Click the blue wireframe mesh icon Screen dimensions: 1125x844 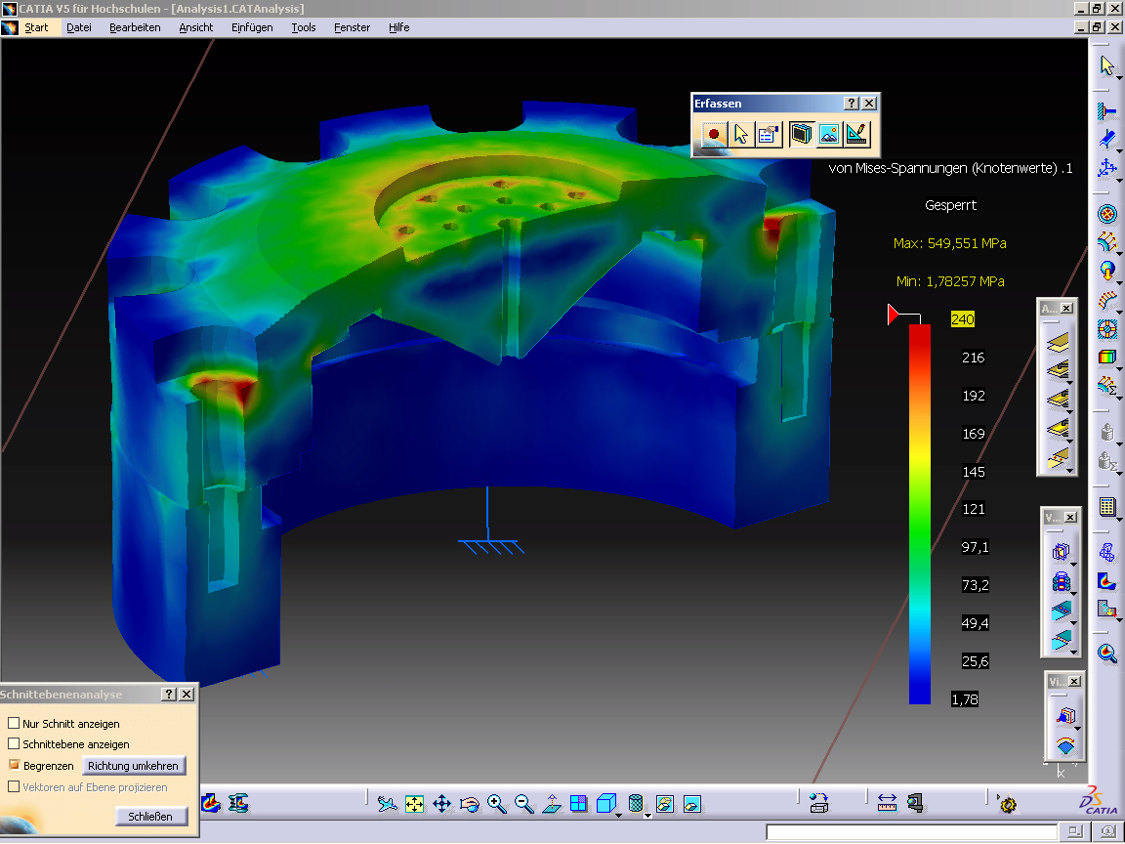1107,553
